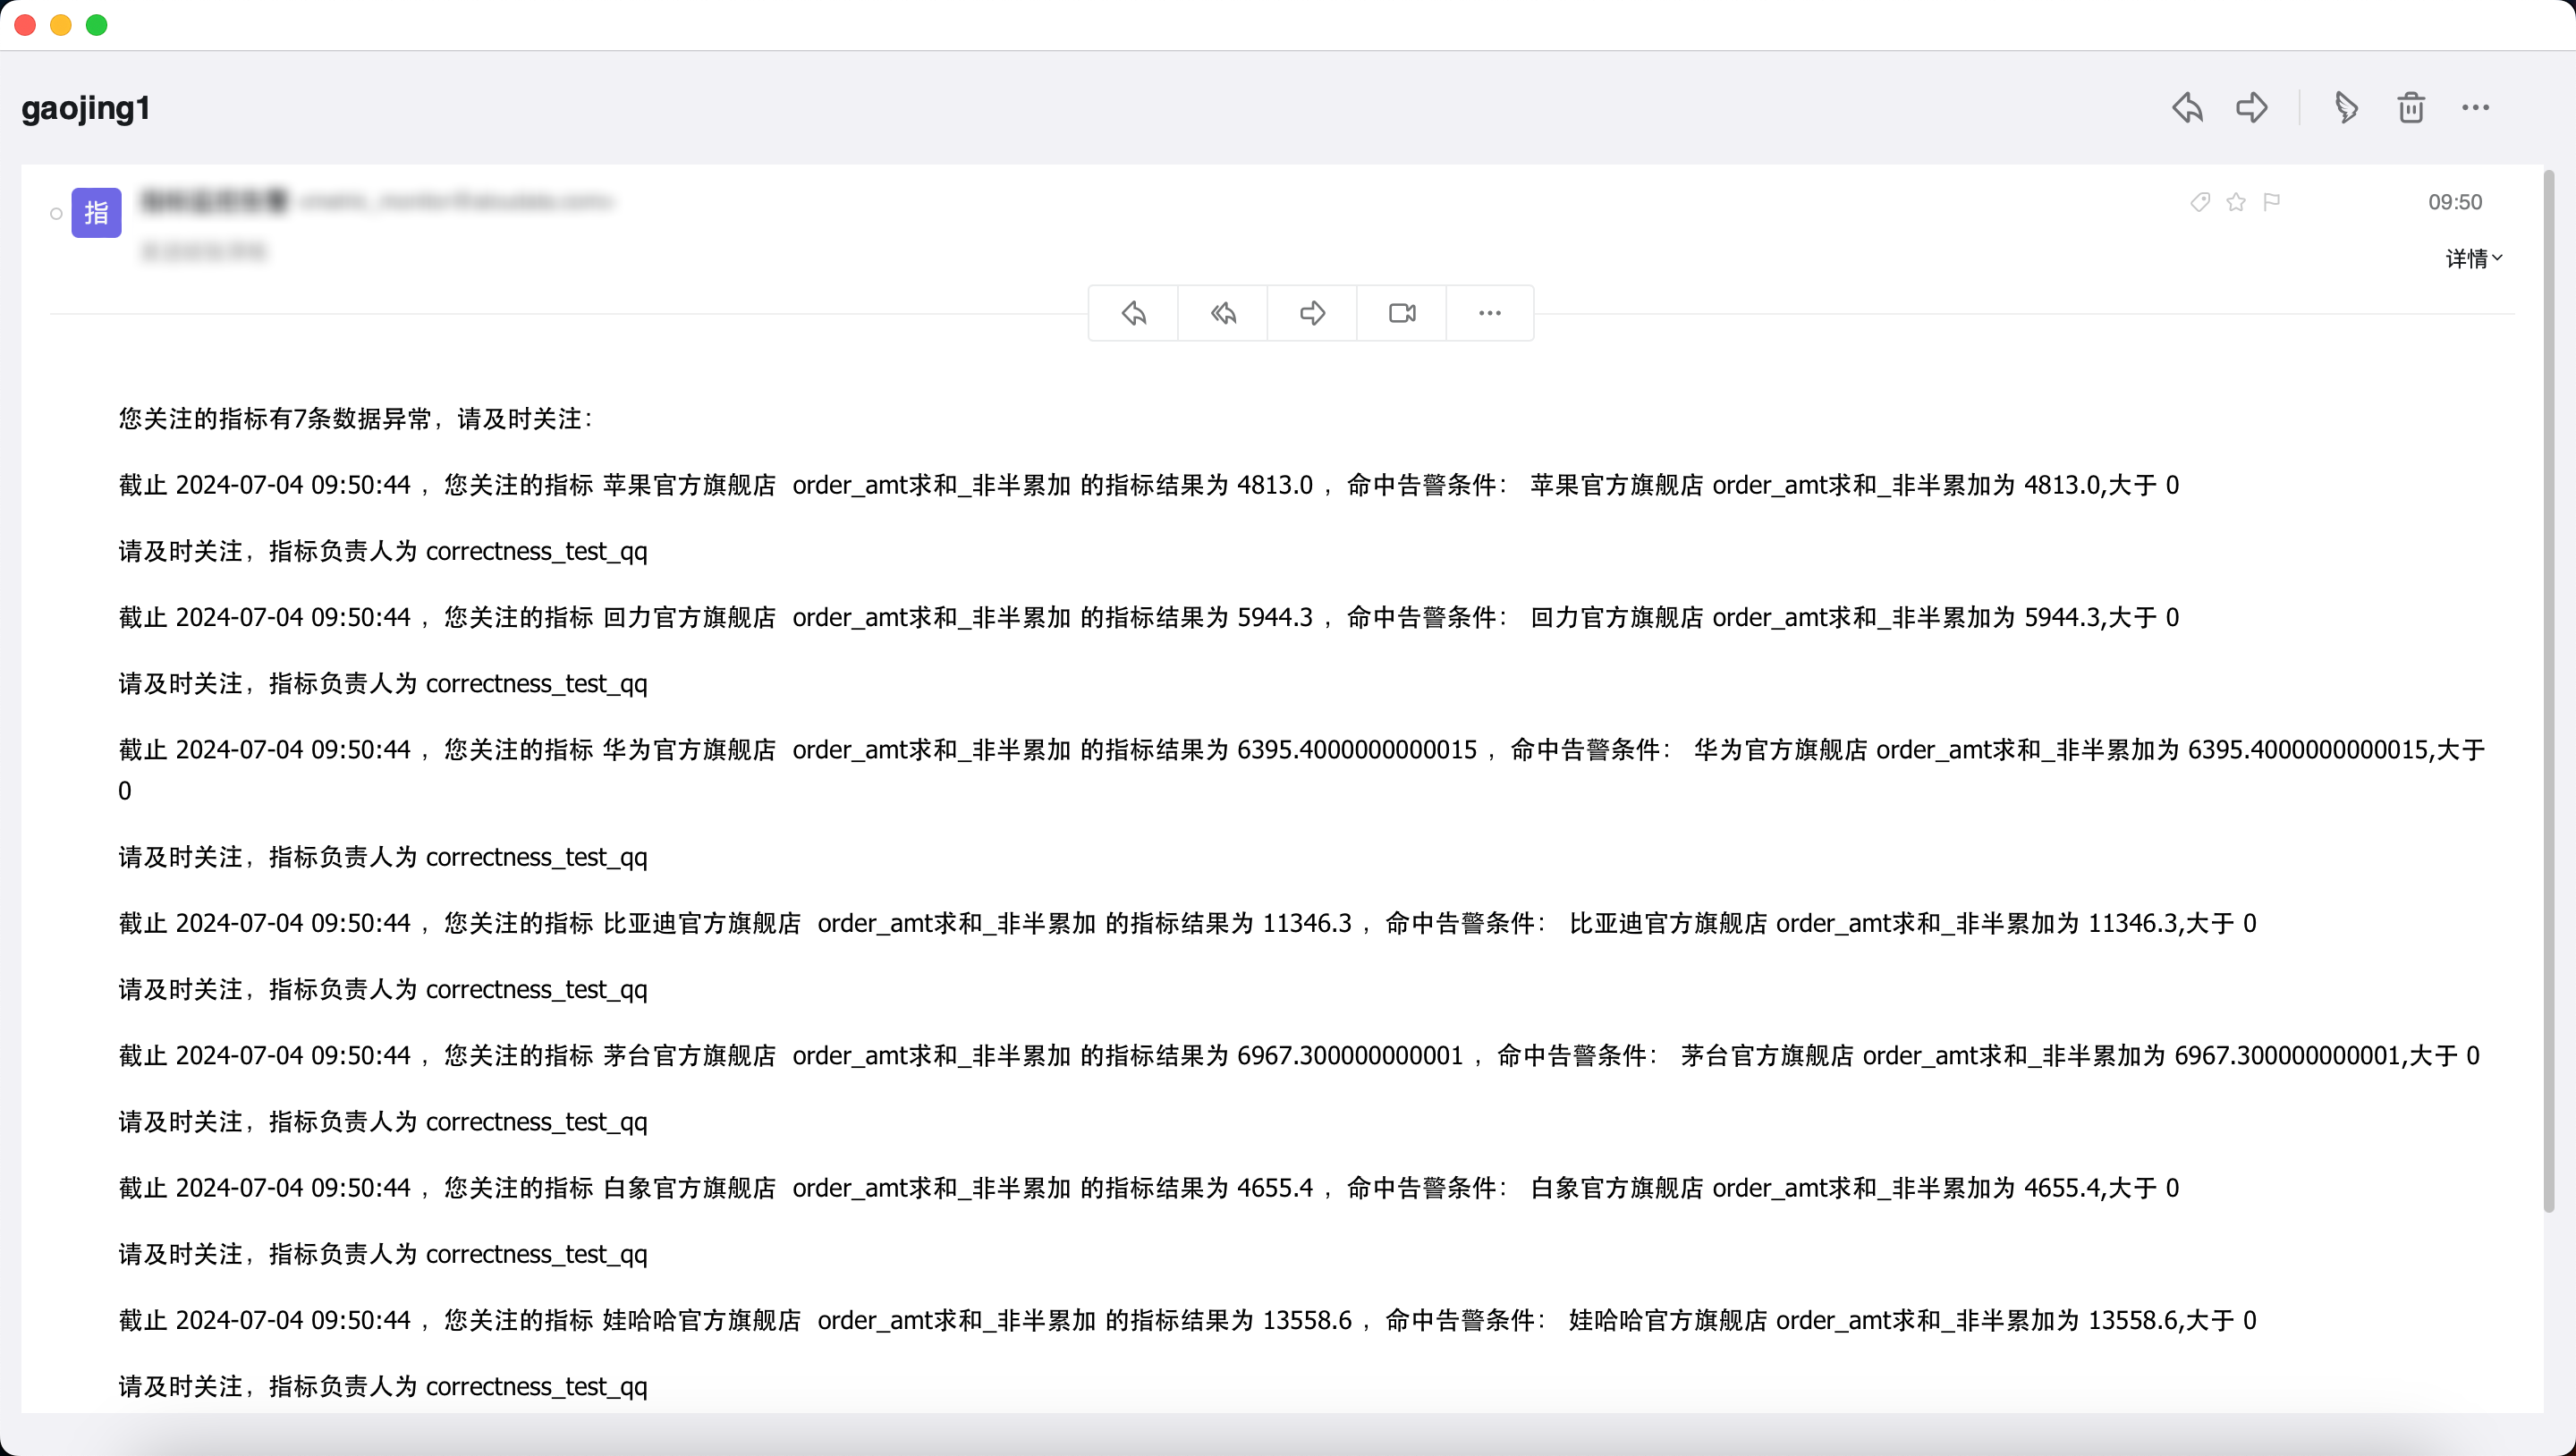Click the forward arrow in top header toolbar

[2251, 108]
